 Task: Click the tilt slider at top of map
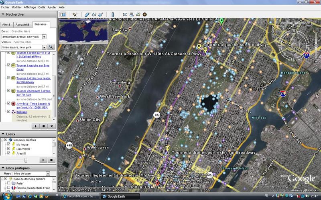[x=293, y=24]
